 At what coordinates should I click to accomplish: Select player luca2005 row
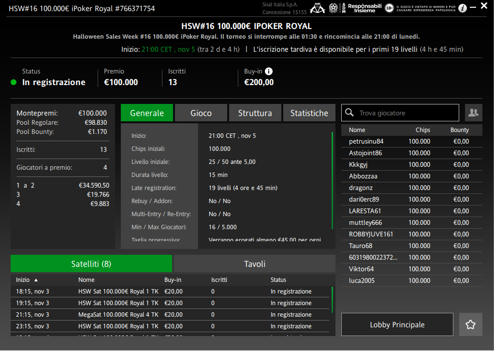[411, 281]
